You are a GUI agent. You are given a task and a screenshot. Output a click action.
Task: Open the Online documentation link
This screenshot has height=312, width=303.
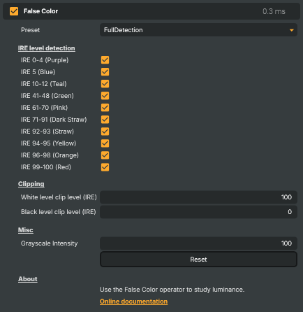133,302
